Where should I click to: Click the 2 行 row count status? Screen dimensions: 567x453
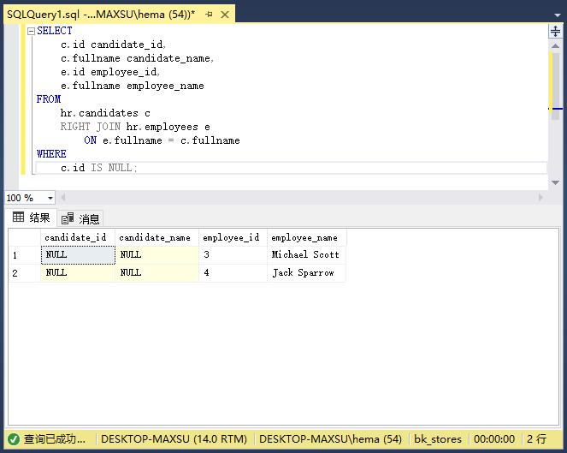click(x=536, y=439)
